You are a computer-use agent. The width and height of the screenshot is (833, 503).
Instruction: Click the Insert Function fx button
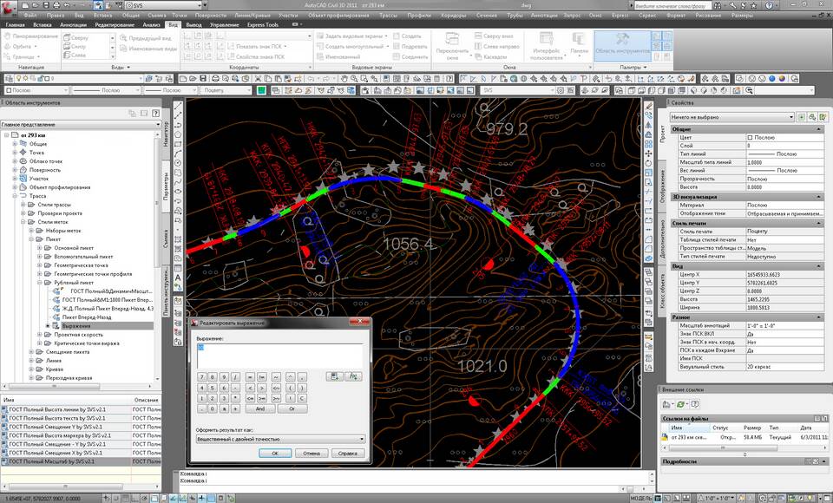coord(353,376)
